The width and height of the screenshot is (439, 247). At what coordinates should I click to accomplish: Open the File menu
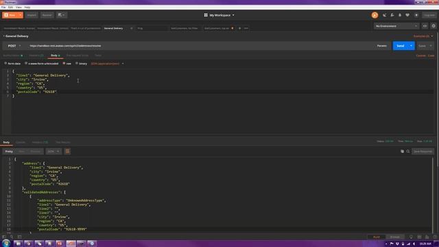(x=3, y=8)
